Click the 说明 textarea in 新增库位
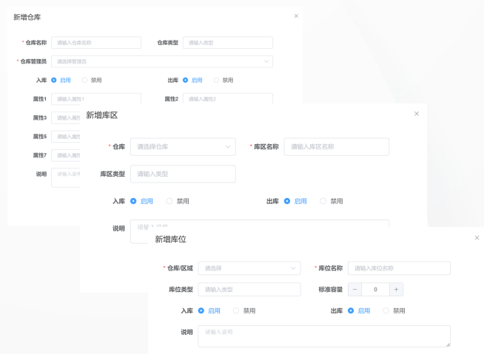Screen dimensions: 484x354 coord(324,336)
